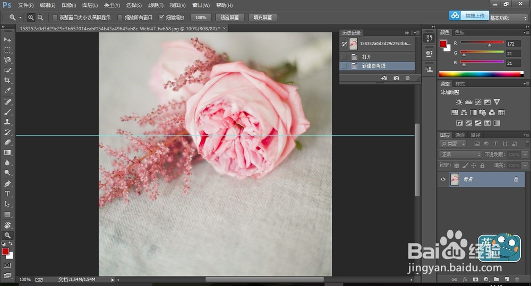Select the Move tool
531x286 pixels.
(7, 40)
